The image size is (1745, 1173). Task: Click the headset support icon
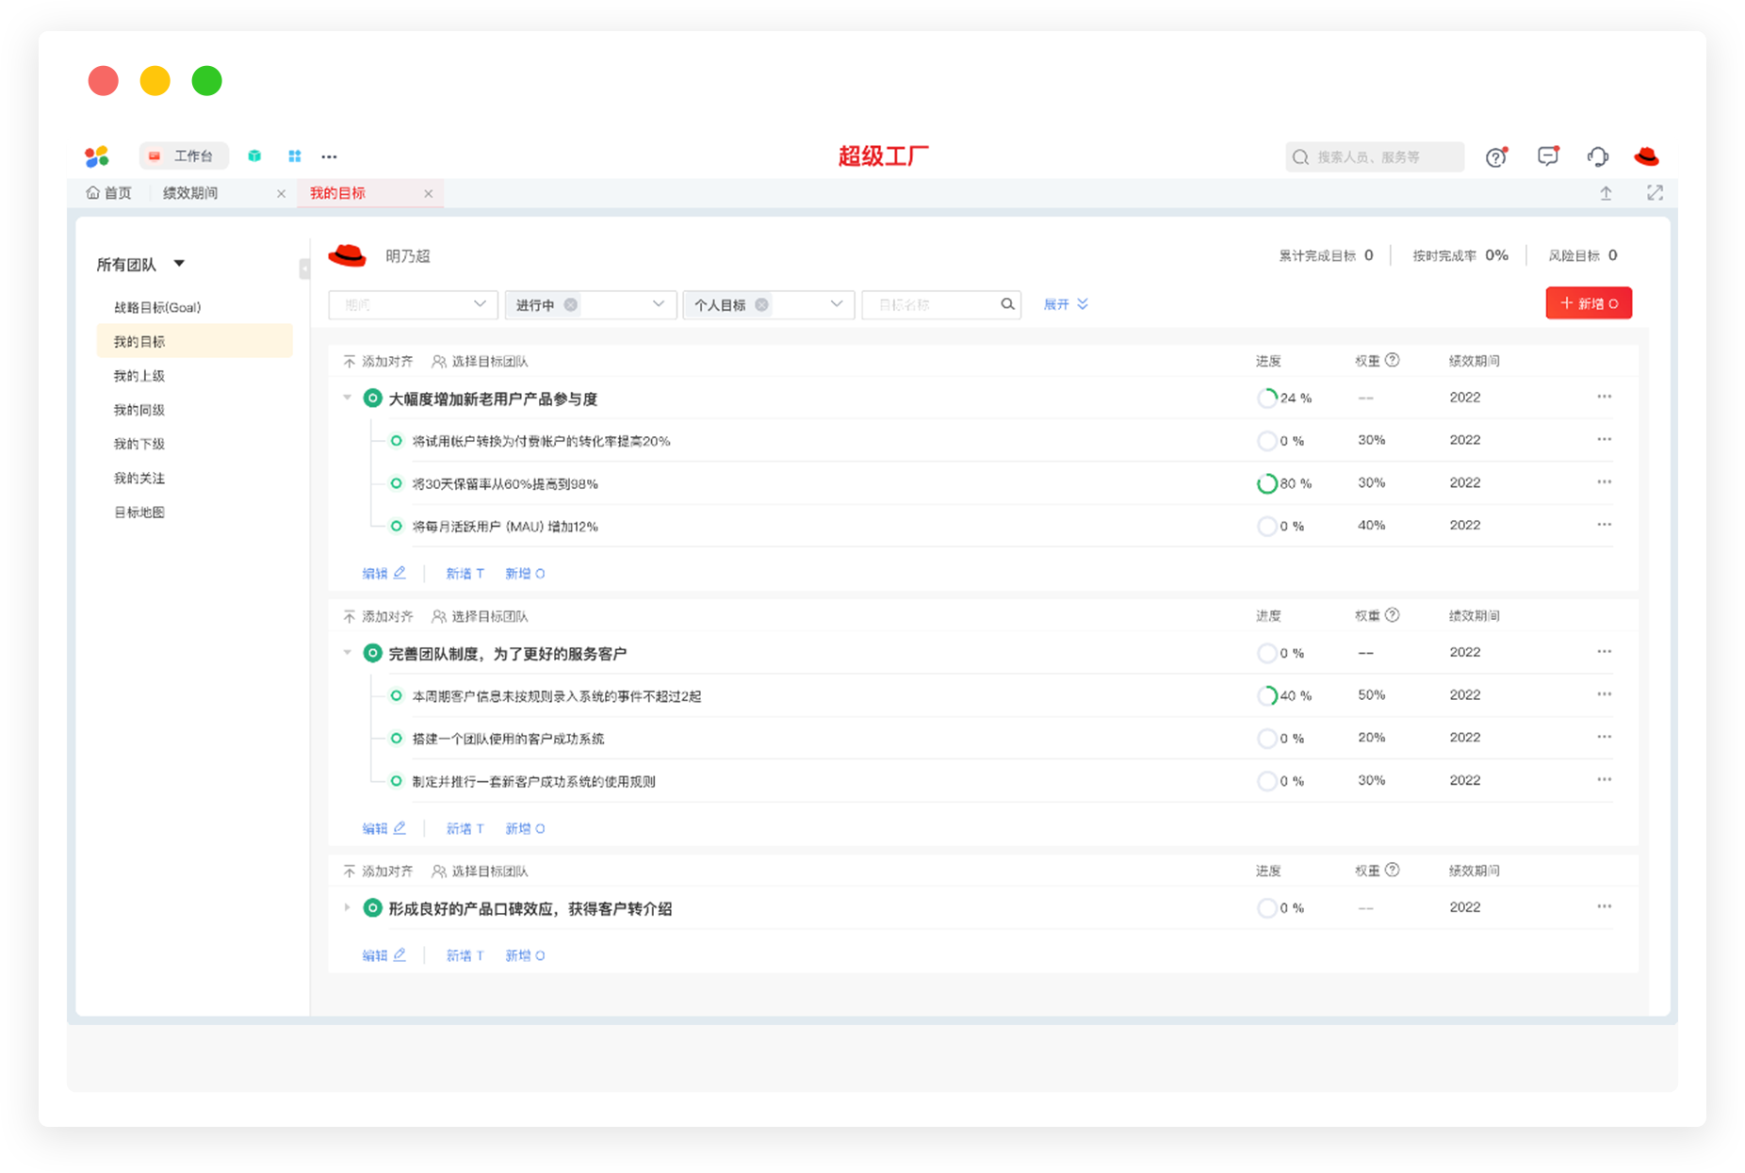coord(1597,156)
